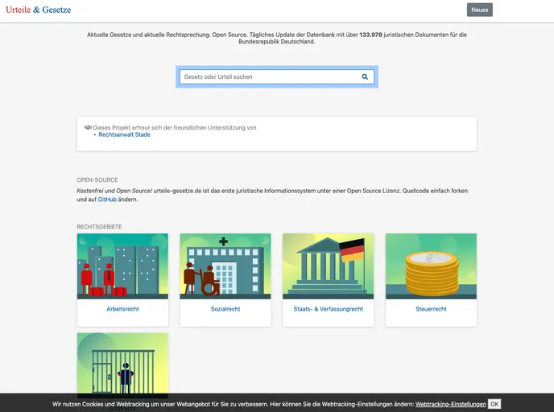554x412 pixels.
Task: Accept cookies with the OK button
Action: [494, 404]
